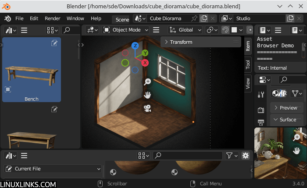Switch to the View sidebar tab
Image resolution: width=307 pixels, height=188 pixels.
point(248,83)
